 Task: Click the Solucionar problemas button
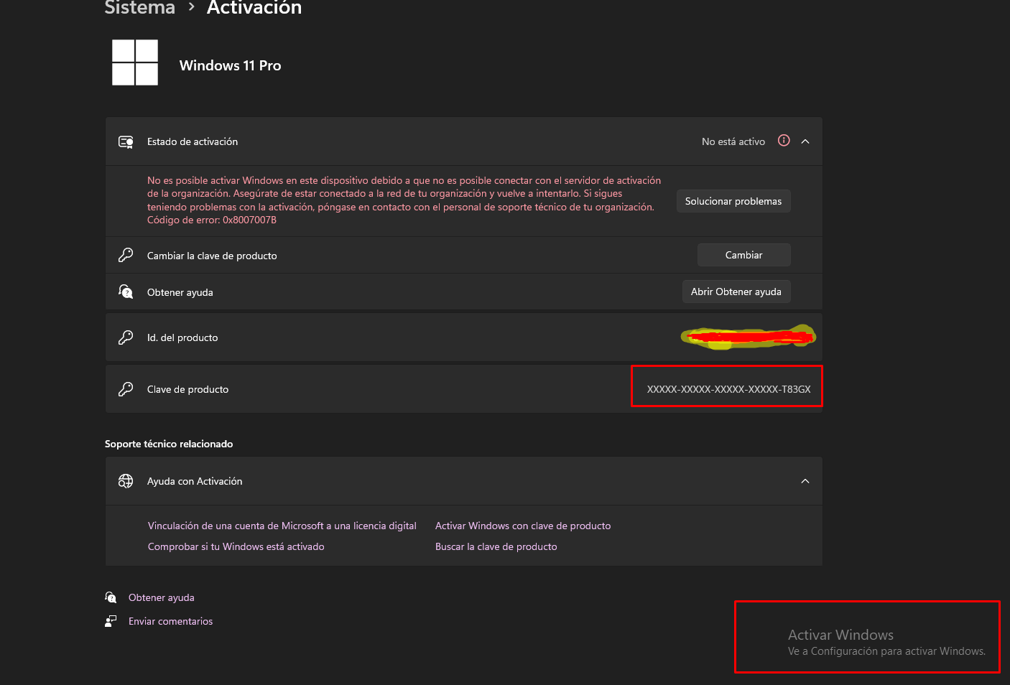point(733,201)
